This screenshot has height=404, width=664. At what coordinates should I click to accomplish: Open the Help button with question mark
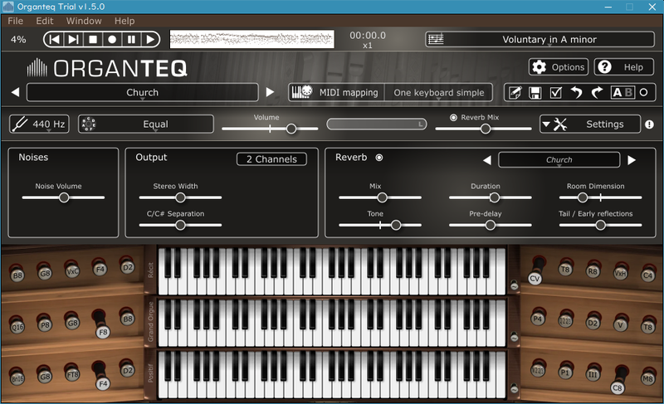point(624,67)
